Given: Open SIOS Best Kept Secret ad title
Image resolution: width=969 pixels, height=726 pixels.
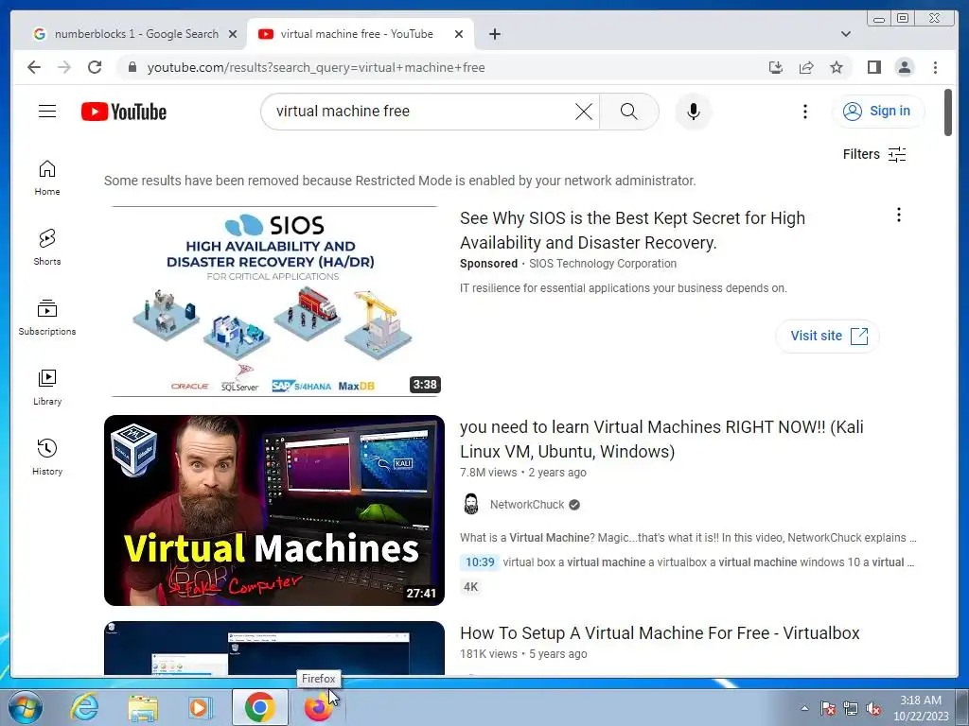Looking at the screenshot, I should 632,231.
